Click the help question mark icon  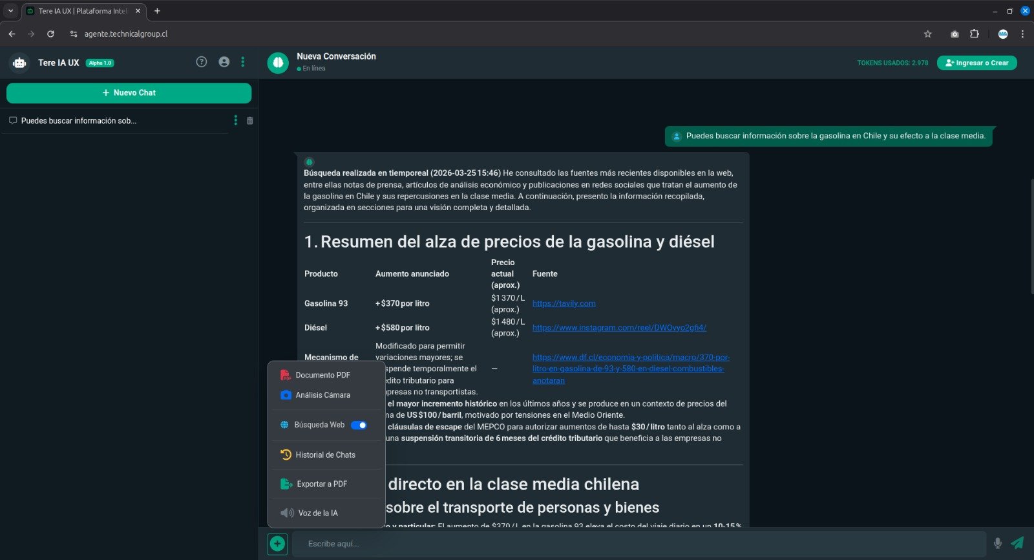pyautogui.click(x=202, y=62)
